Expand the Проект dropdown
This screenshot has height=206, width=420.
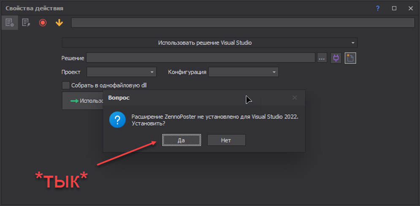tap(122, 72)
